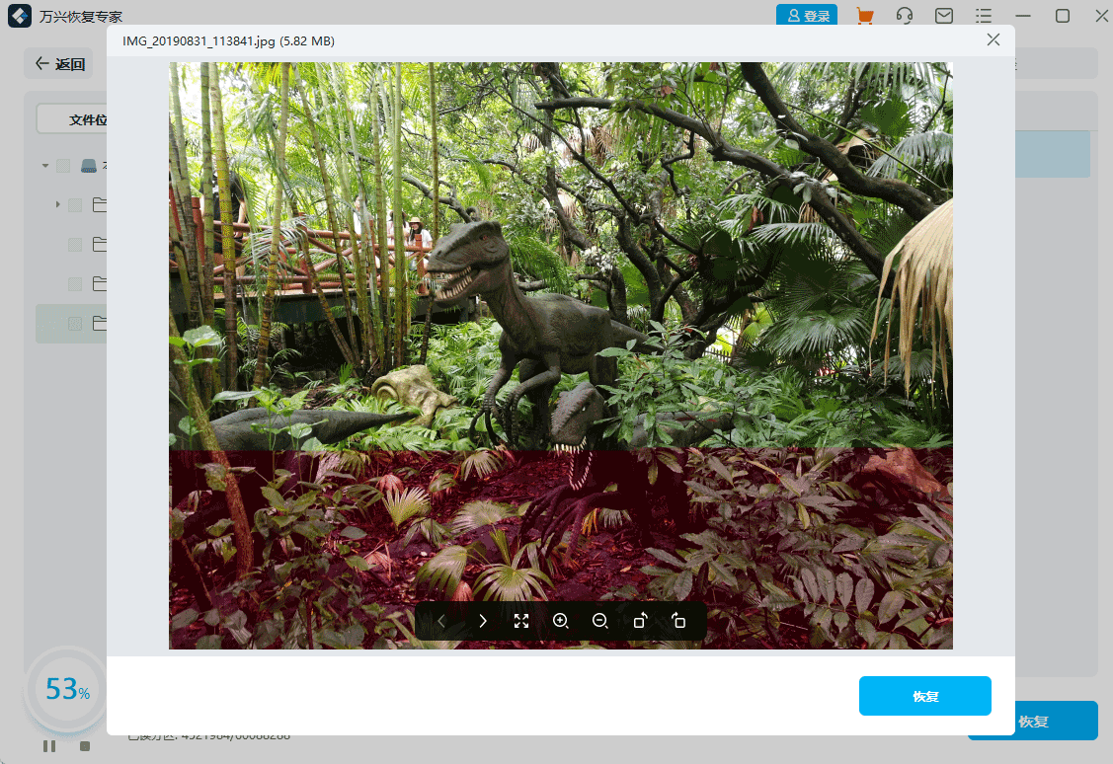Click 恢复 to recover the previewed file
Screen dimensions: 1113x764
[924, 696]
